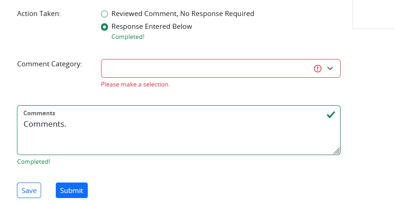Click 'Completed!' message below the radio buttons

[128, 37]
